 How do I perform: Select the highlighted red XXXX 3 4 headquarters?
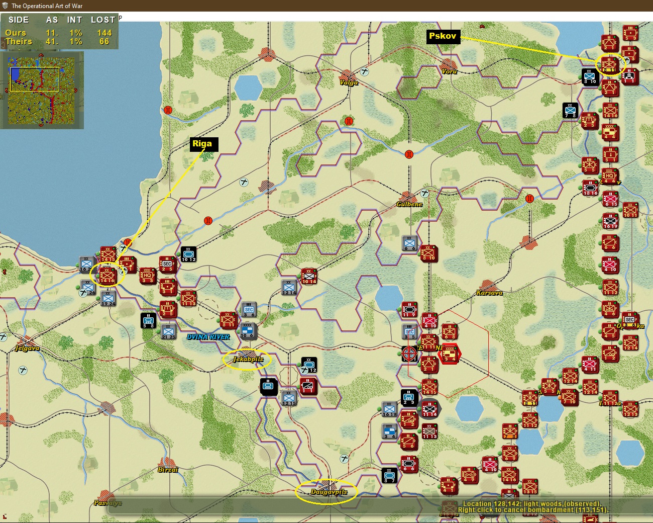(450, 354)
